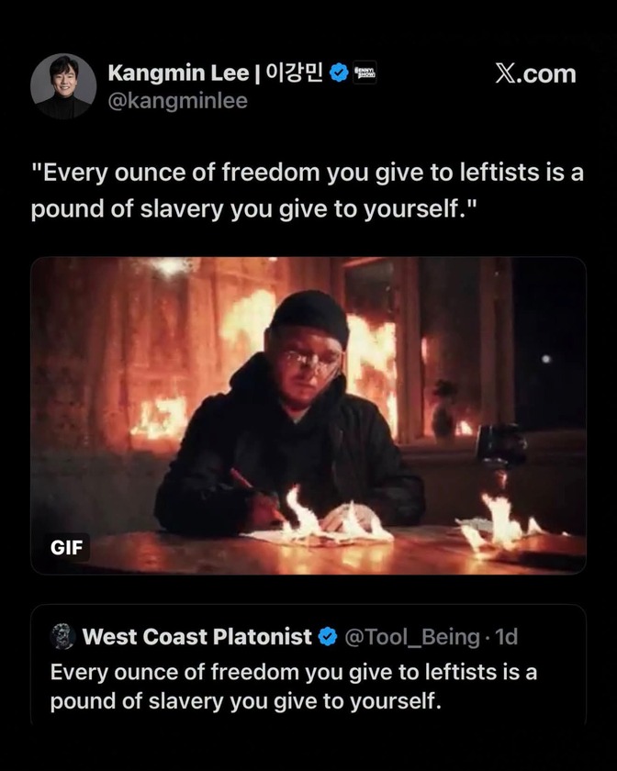617x771 pixels.
Task: Click blue verified badge beside 이강민
Action: [339, 73]
